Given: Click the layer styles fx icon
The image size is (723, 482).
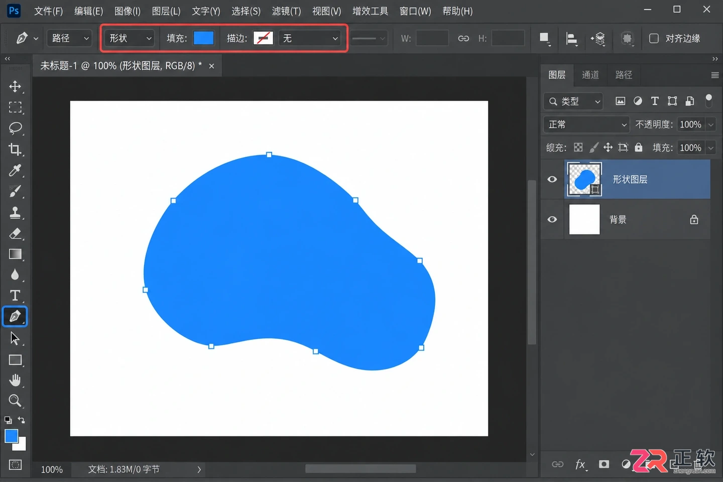Looking at the screenshot, I should (580, 464).
